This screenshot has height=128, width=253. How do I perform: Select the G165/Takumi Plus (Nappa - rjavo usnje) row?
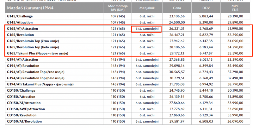[x=37, y=53]
